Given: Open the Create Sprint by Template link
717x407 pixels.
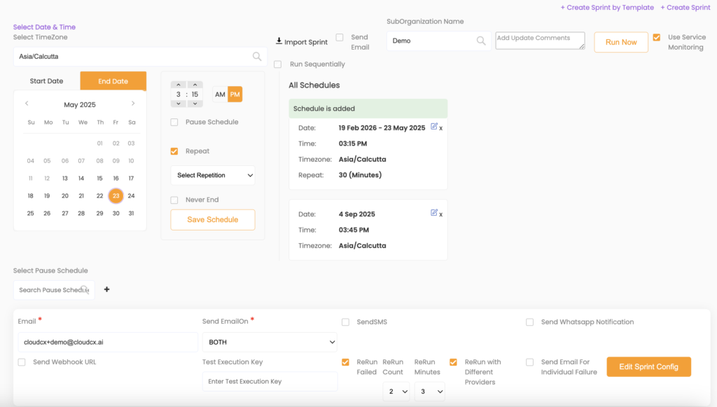Looking at the screenshot, I should (606, 8).
